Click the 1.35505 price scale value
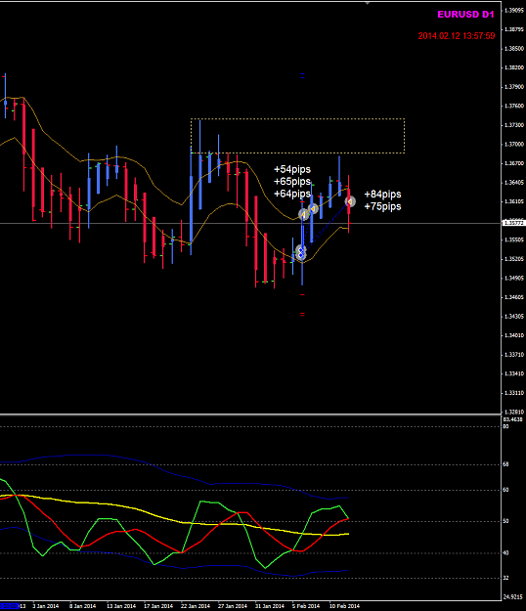This screenshot has width=526, height=611. 513,240
